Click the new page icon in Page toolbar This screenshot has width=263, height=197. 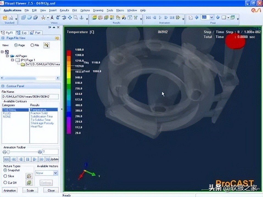pos(191,18)
